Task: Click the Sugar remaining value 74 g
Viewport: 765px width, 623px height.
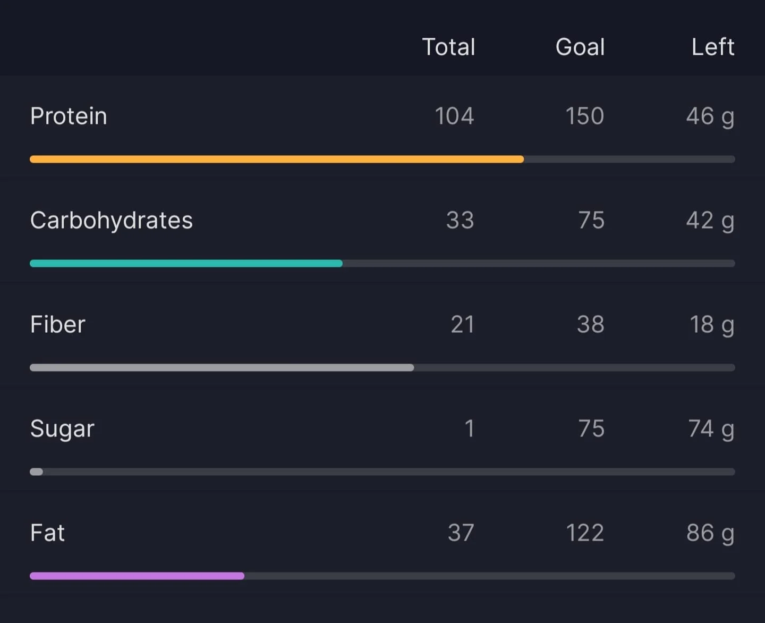Action: point(711,430)
